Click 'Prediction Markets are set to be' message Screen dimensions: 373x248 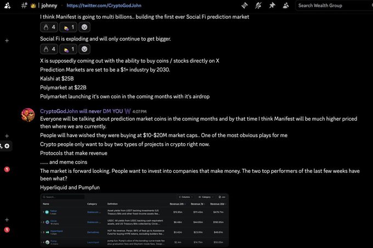[x=105, y=70]
